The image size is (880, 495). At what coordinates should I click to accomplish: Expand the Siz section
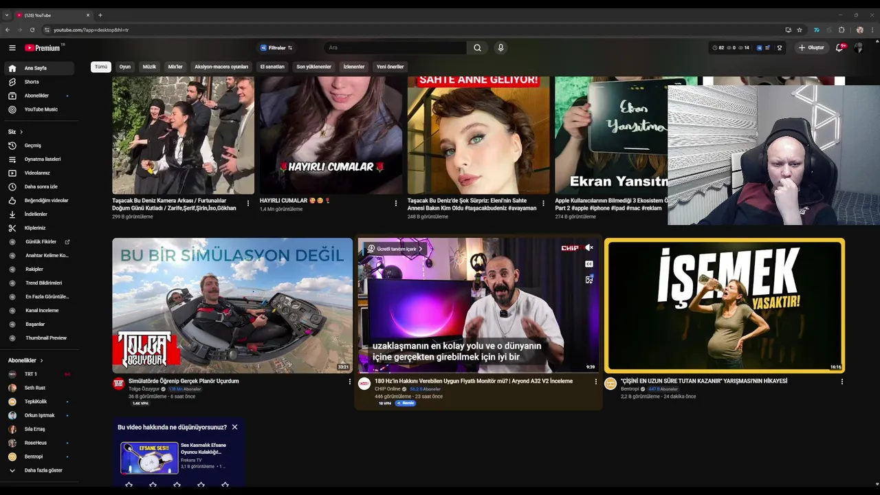pos(15,131)
